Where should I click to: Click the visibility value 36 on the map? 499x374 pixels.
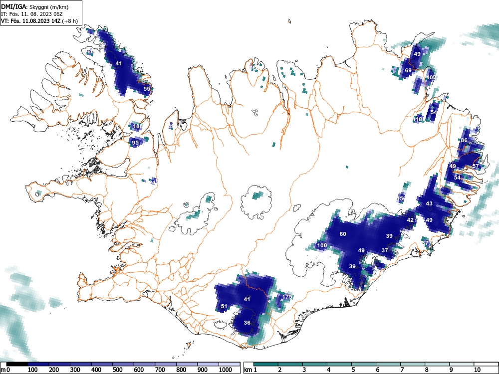click(x=247, y=323)
